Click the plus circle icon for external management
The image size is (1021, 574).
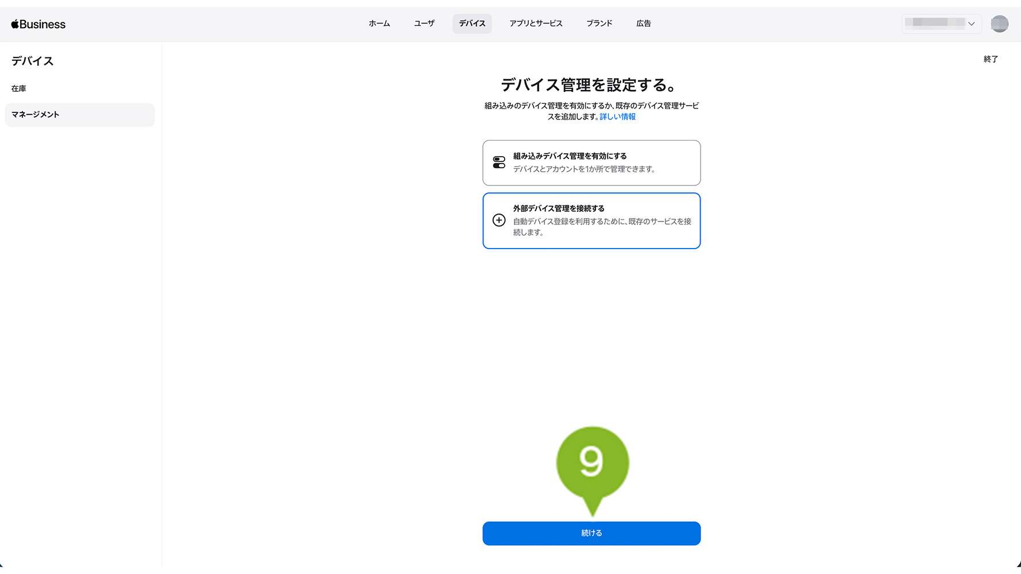click(499, 220)
